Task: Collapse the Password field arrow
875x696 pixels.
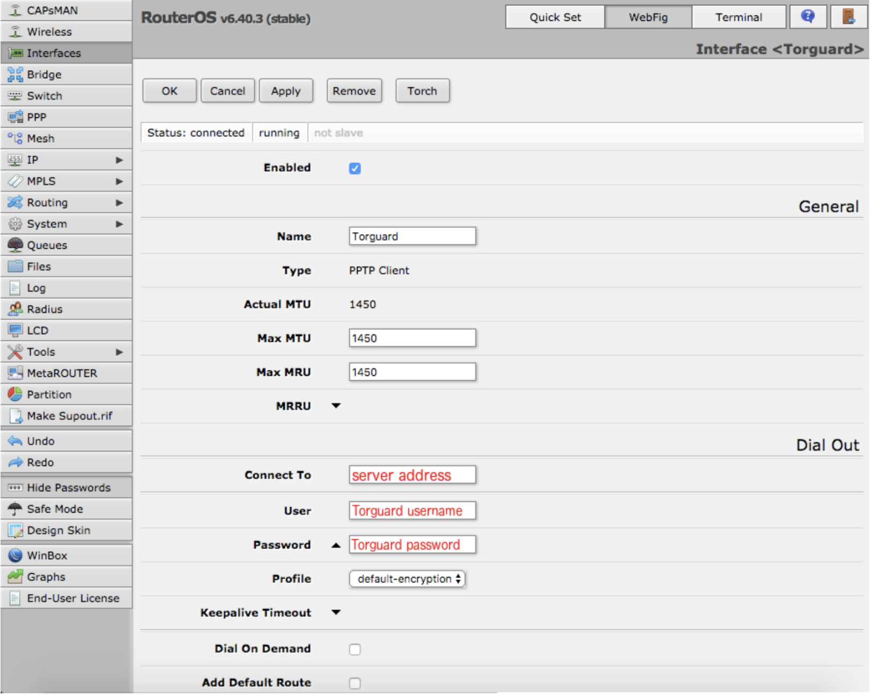Action: point(336,545)
